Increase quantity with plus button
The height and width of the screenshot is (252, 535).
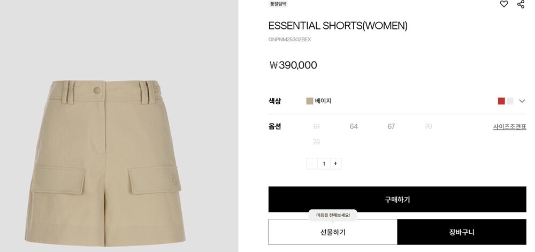(x=335, y=164)
